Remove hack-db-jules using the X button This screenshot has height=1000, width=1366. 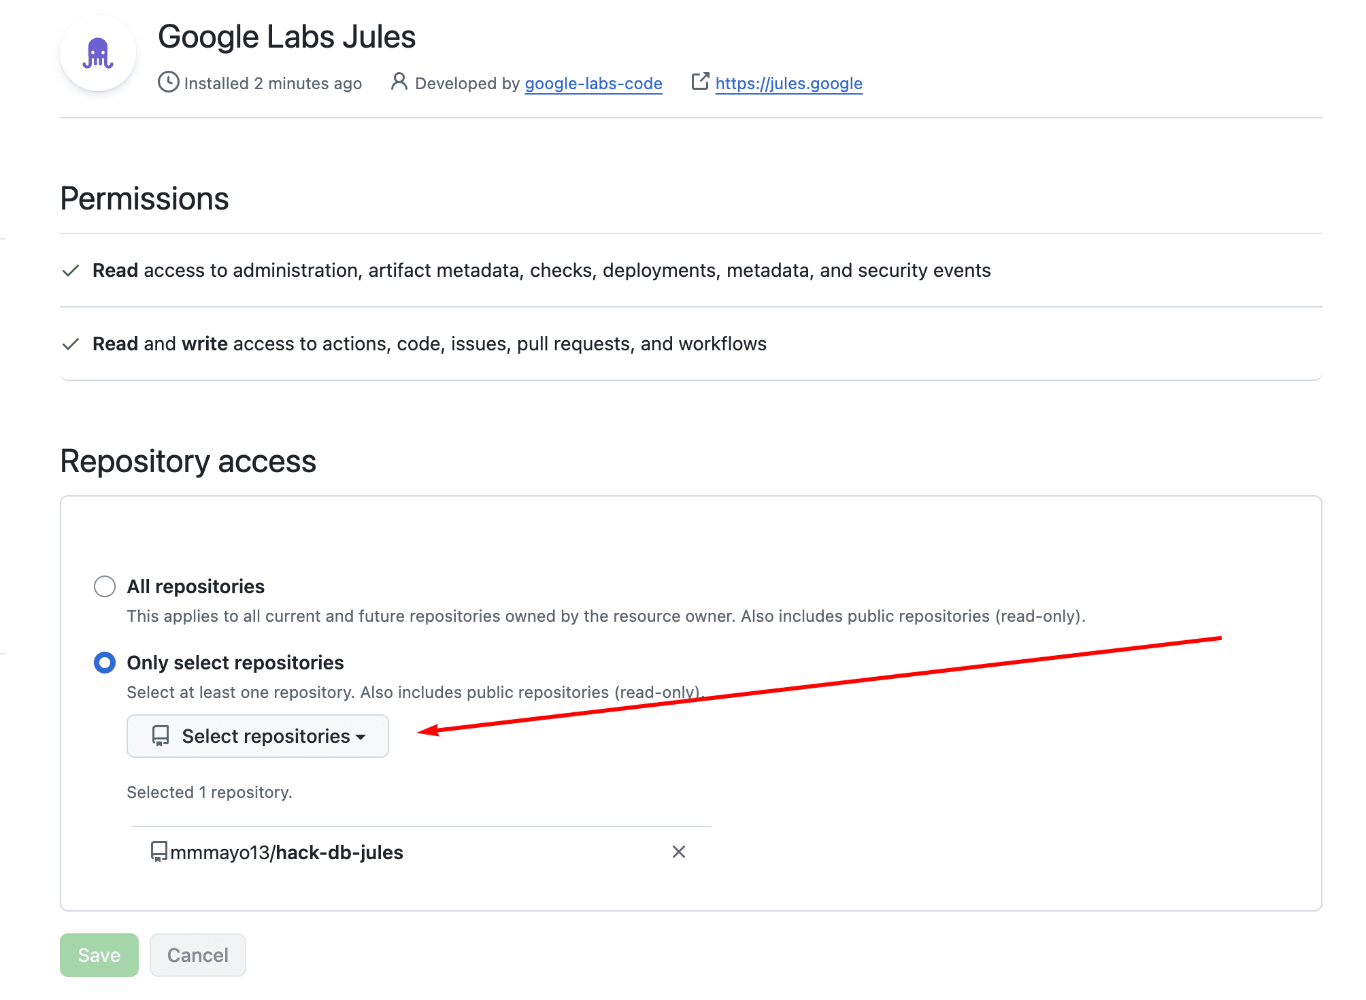[x=678, y=852]
